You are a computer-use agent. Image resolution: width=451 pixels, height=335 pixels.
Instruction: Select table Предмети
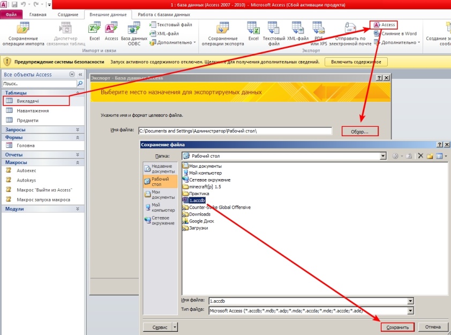(x=43, y=120)
